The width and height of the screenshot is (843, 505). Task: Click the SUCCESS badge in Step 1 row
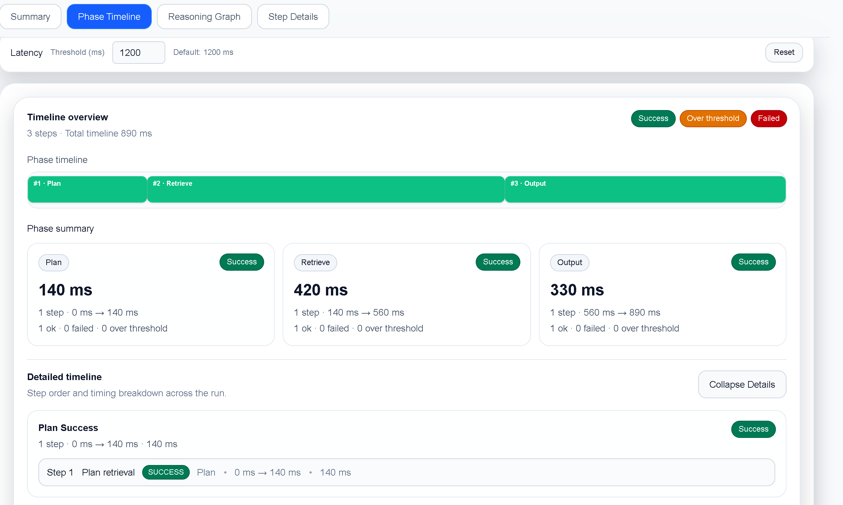tap(166, 472)
